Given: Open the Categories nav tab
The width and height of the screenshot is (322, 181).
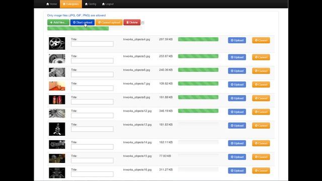Looking at the screenshot, I should coord(71,4).
